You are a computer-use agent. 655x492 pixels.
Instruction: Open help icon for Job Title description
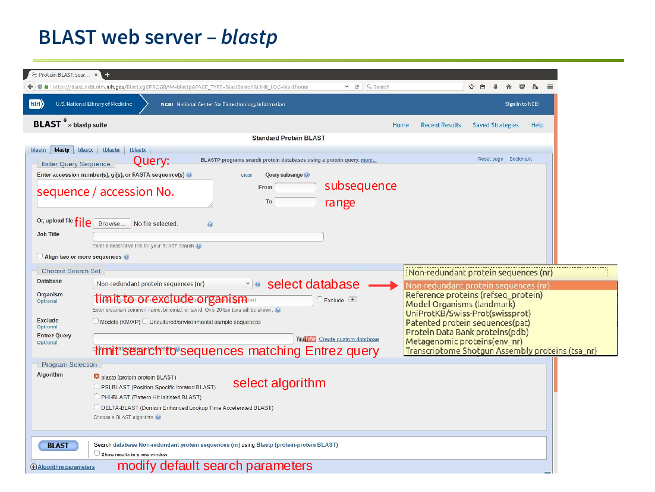tap(199, 246)
